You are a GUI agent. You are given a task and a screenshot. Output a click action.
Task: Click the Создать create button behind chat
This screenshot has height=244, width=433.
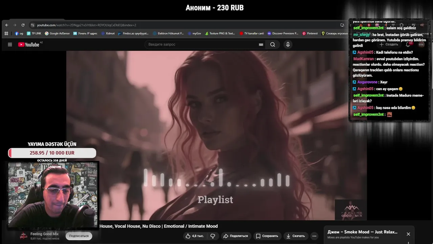click(x=389, y=44)
